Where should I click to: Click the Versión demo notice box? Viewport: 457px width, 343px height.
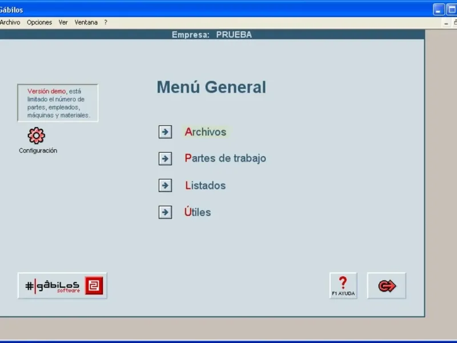58,103
